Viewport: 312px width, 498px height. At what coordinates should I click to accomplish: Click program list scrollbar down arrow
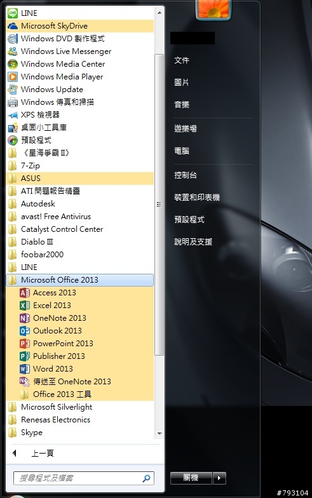159,433
